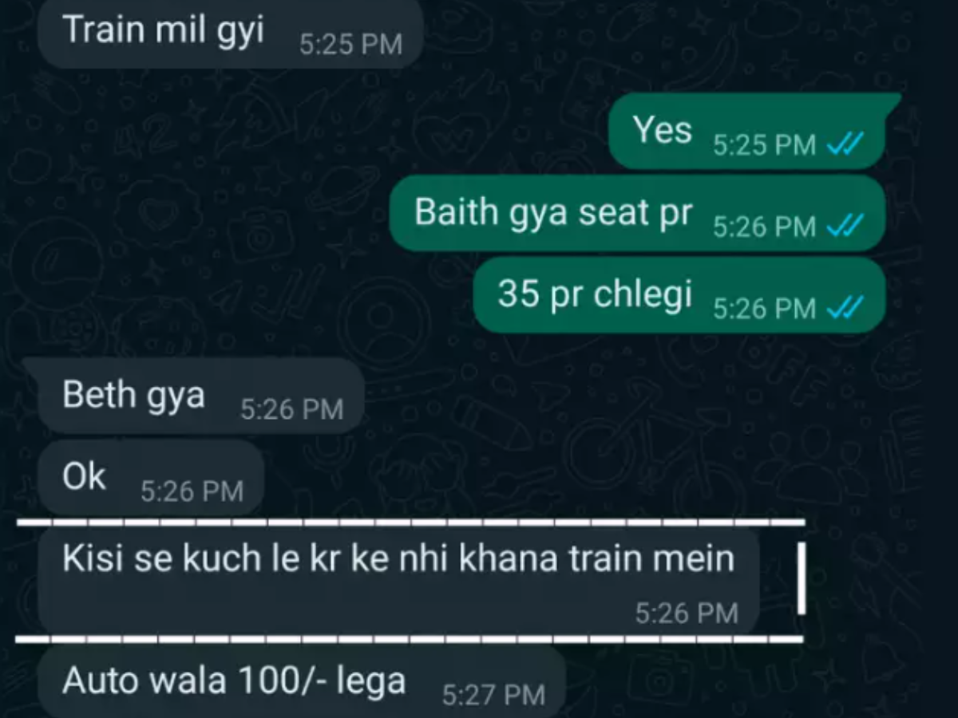Screen dimensions: 958x718
Task: Click the 5:27 PM timestamp on the Auto message
Action: [493, 695]
